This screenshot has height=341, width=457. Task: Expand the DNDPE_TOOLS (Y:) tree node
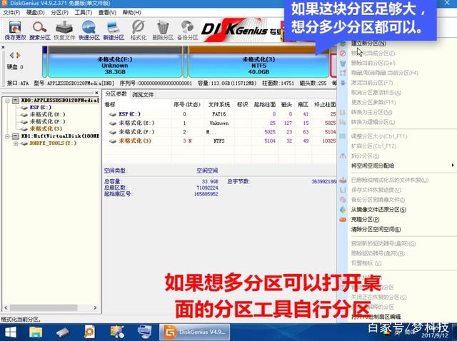[x=16, y=143]
